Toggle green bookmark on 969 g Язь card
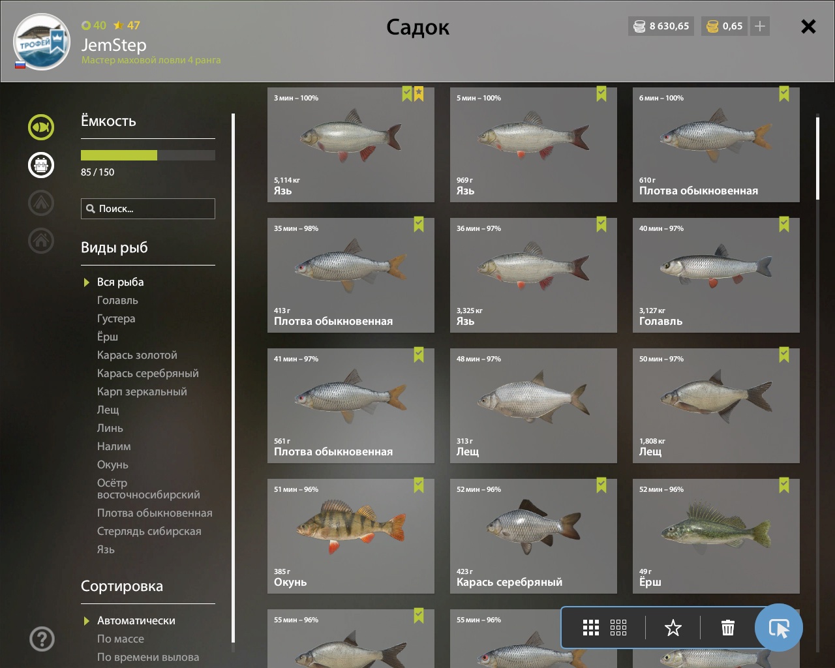The width and height of the screenshot is (835, 668). pos(601,95)
